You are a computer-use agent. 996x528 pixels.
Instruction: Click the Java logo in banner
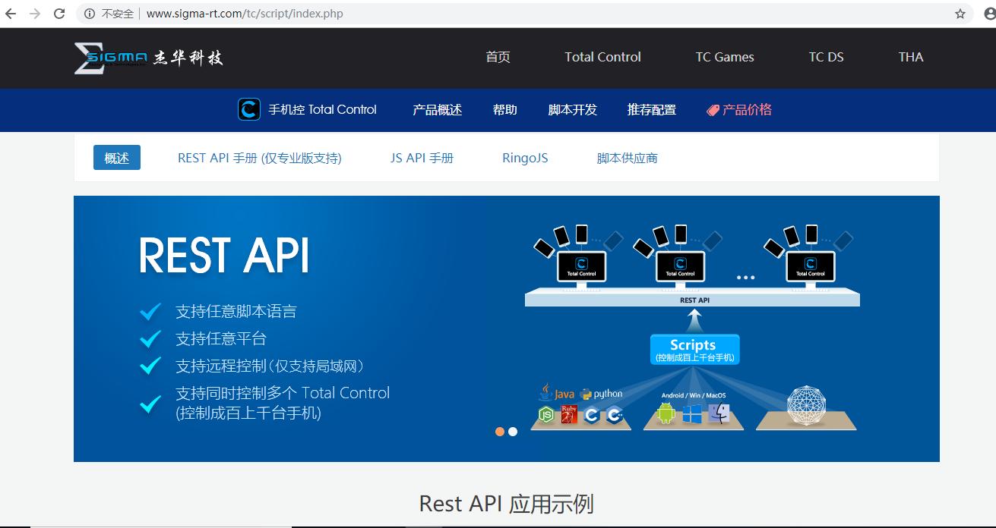pyautogui.click(x=557, y=393)
